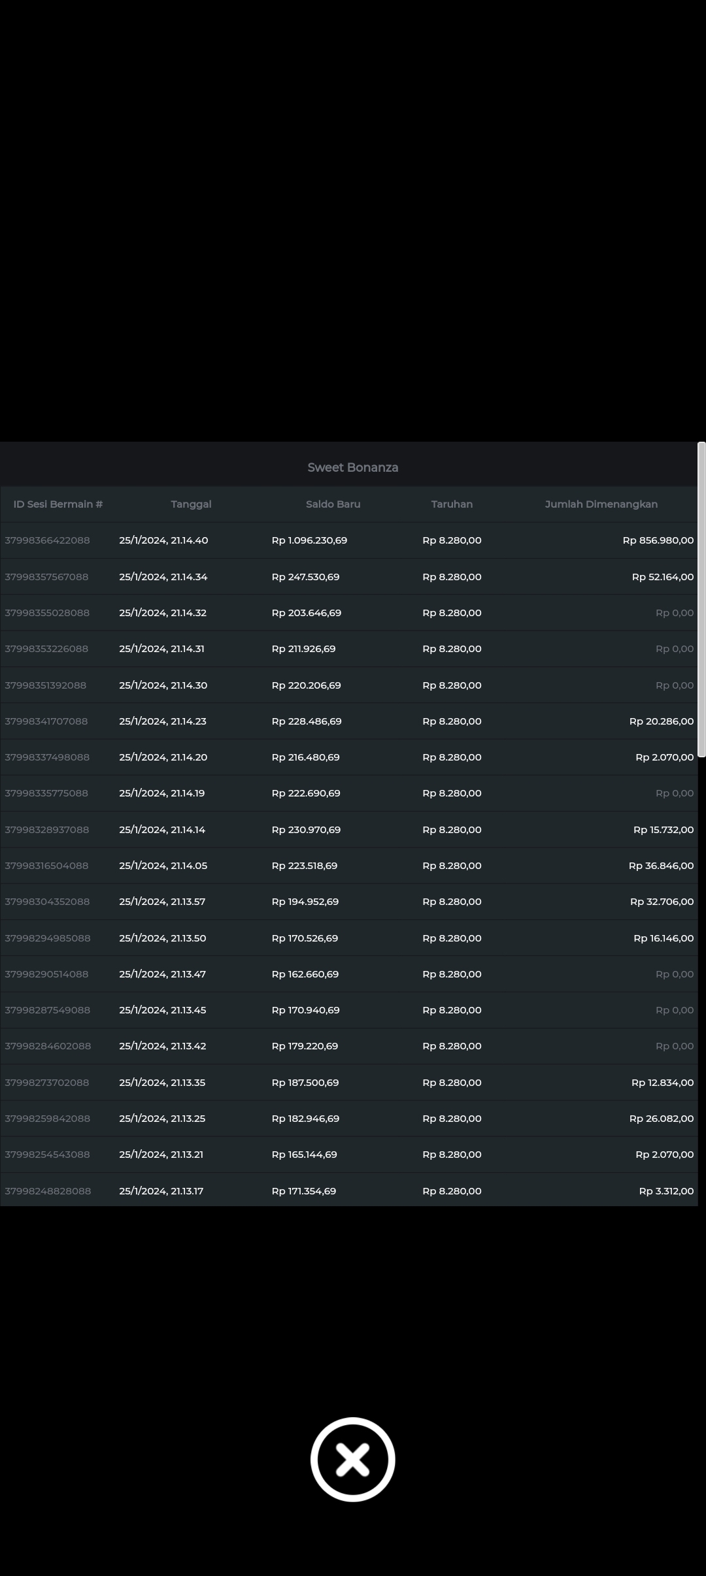Select the Taruhan column header
The image size is (706, 1576).
[x=452, y=504]
